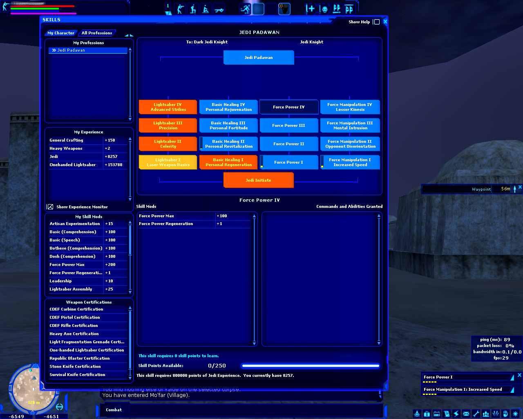Click the radar range toggle icon

(x=60, y=407)
